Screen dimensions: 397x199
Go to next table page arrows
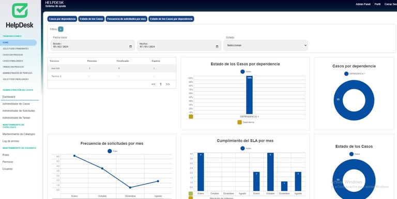coord(167,84)
